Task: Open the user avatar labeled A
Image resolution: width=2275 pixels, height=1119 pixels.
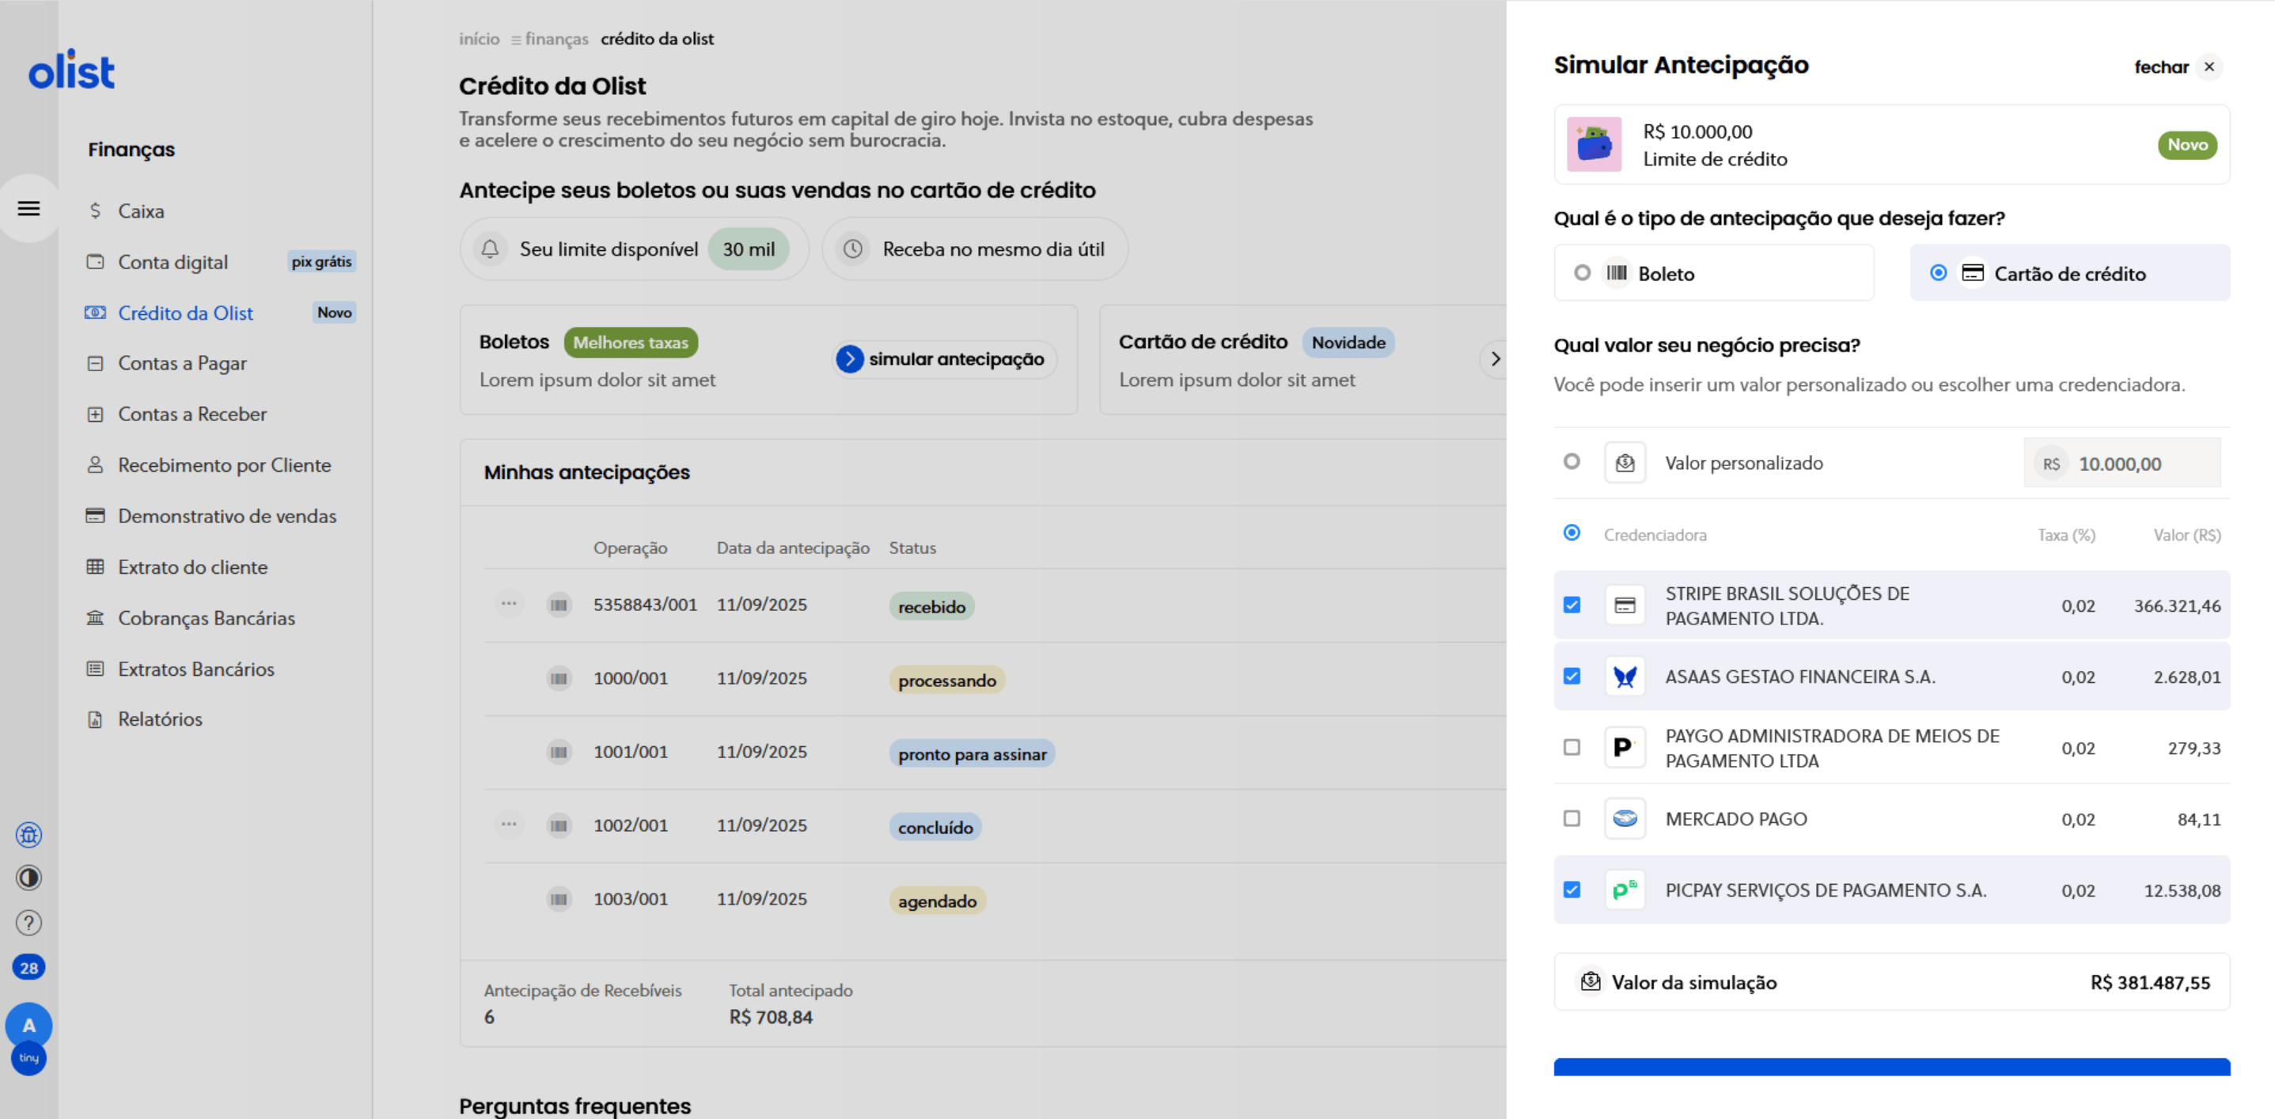Action: pos(29,1026)
